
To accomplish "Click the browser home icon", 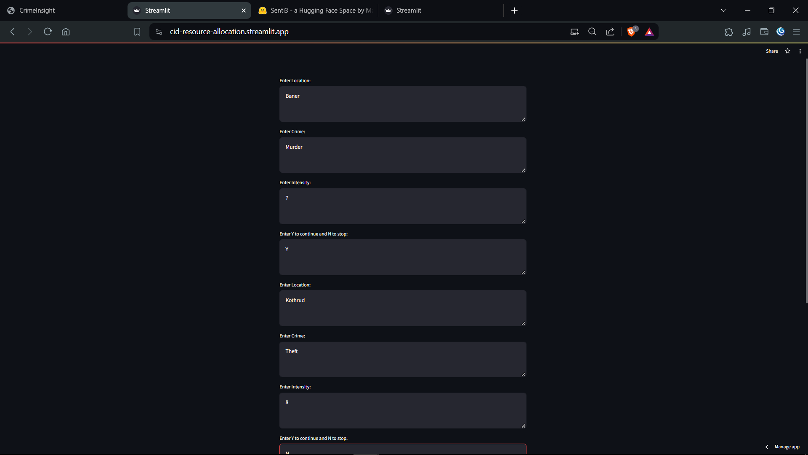I will click(66, 32).
